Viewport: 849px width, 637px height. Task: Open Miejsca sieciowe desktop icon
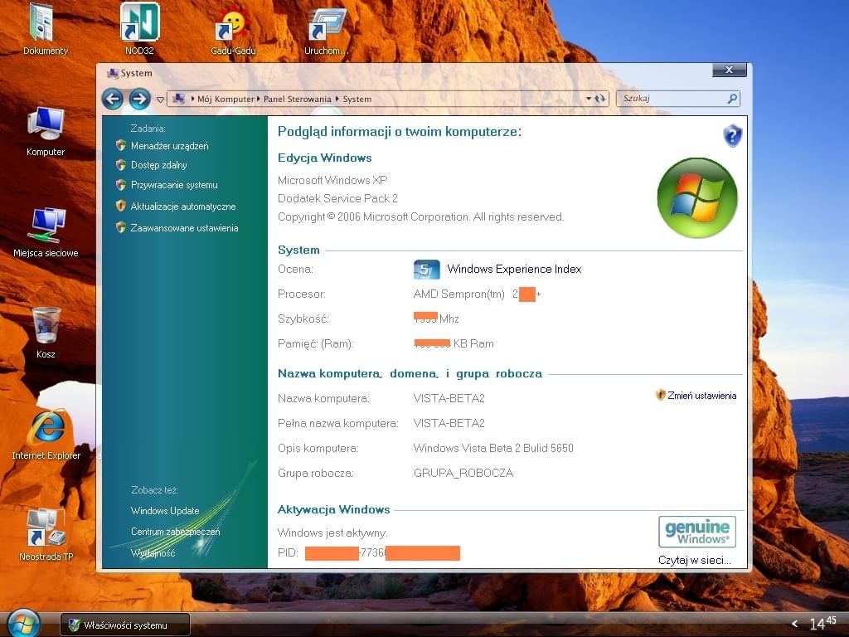[x=46, y=232]
